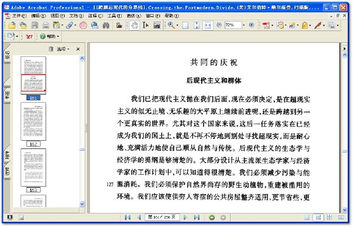Click the Yahoo Y! toolbar icon

[x=29, y=36]
